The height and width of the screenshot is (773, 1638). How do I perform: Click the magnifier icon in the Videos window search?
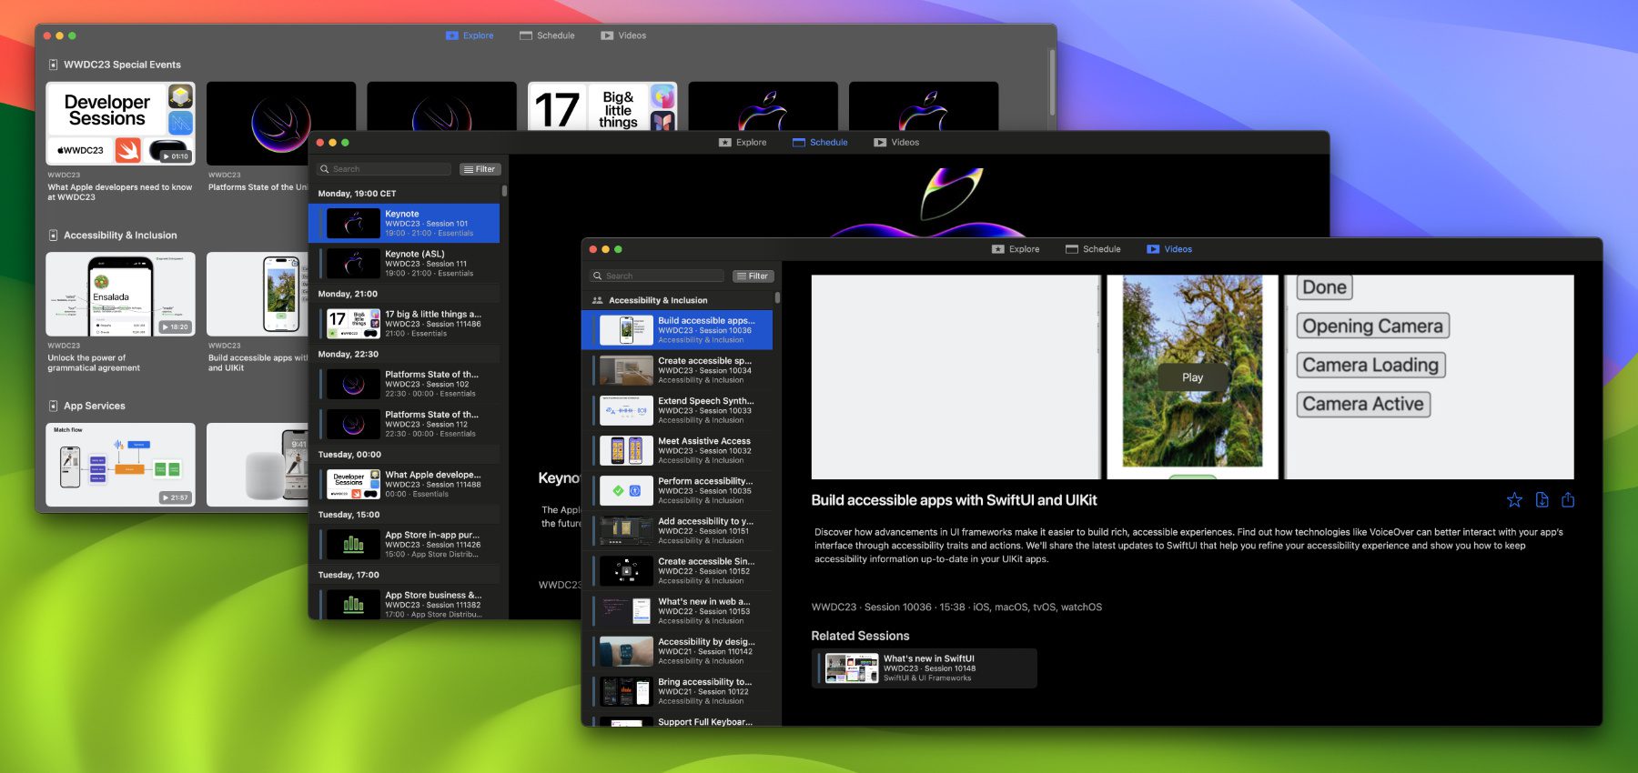click(x=598, y=276)
